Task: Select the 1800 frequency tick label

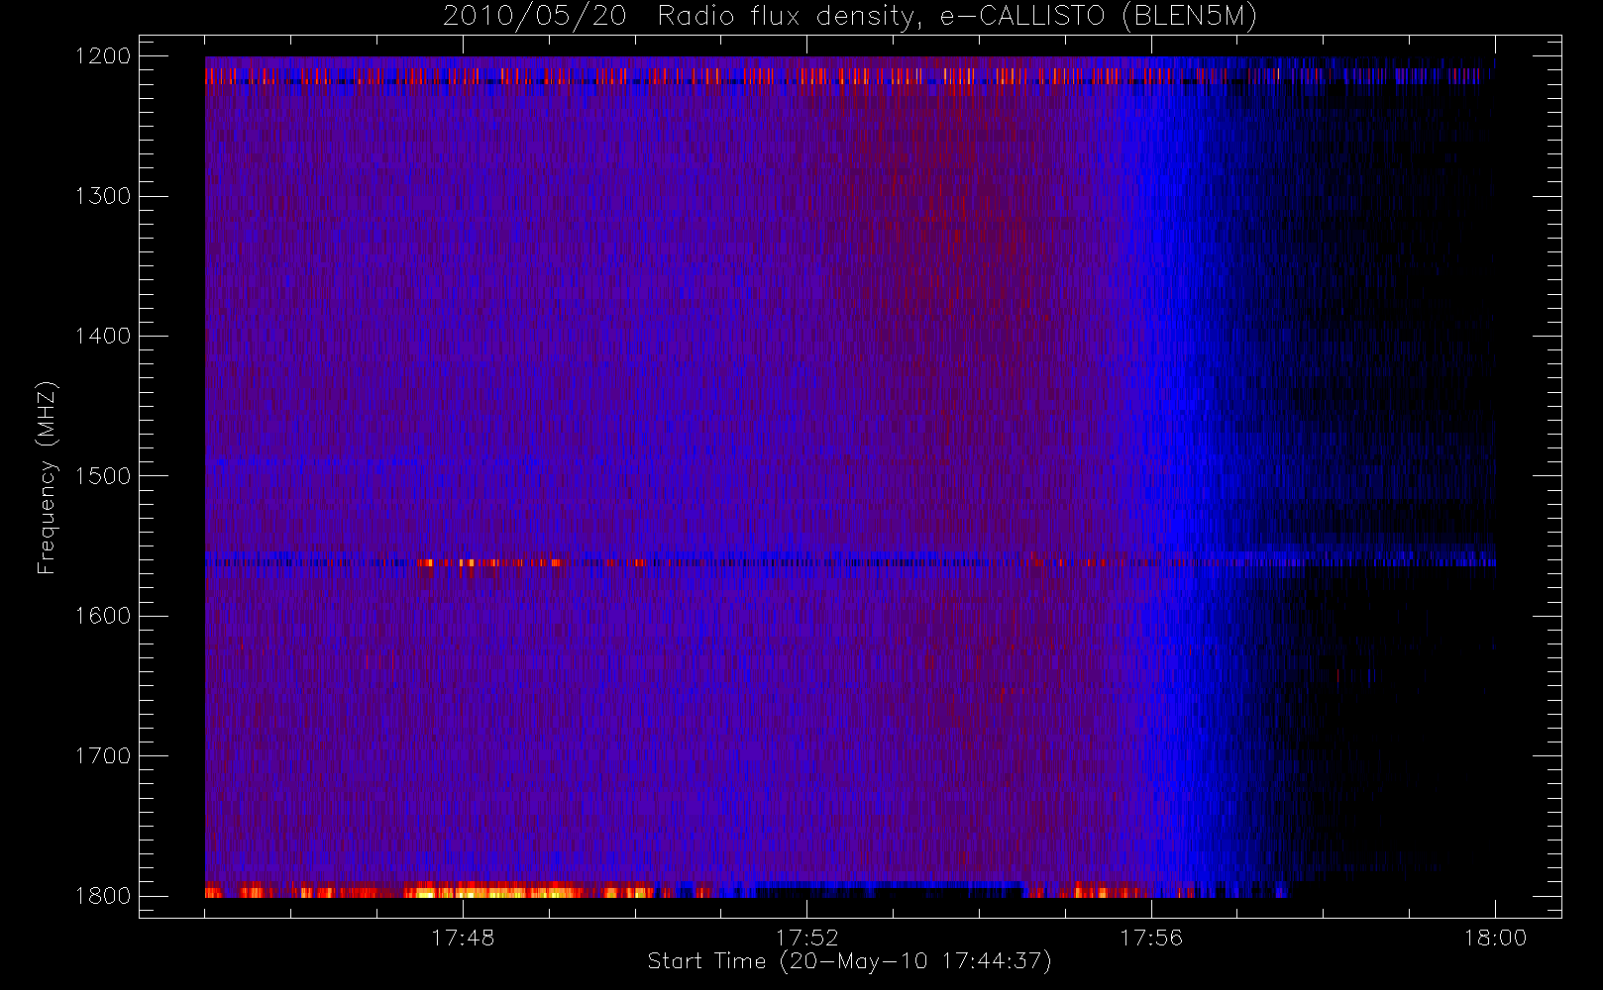Action: pyautogui.click(x=103, y=896)
